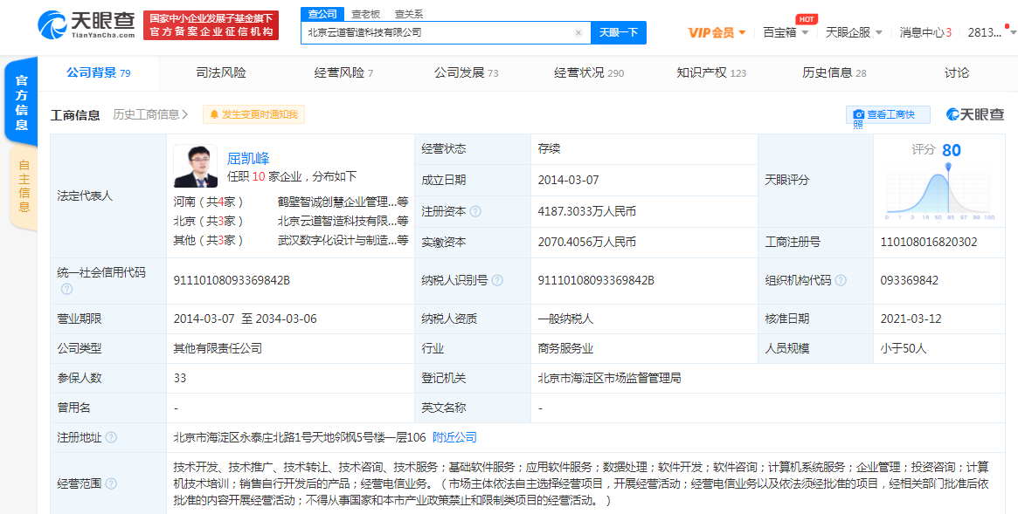Select the 历史信息 tab

834,73
